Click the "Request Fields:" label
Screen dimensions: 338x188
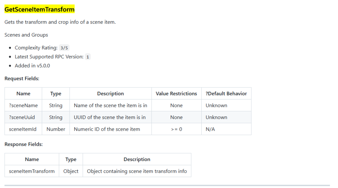[22, 79]
